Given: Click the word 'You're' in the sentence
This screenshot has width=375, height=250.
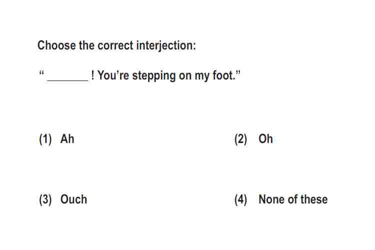Looking at the screenshot, I should tap(113, 75).
